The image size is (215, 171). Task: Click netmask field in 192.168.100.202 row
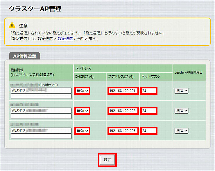pos(149,111)
